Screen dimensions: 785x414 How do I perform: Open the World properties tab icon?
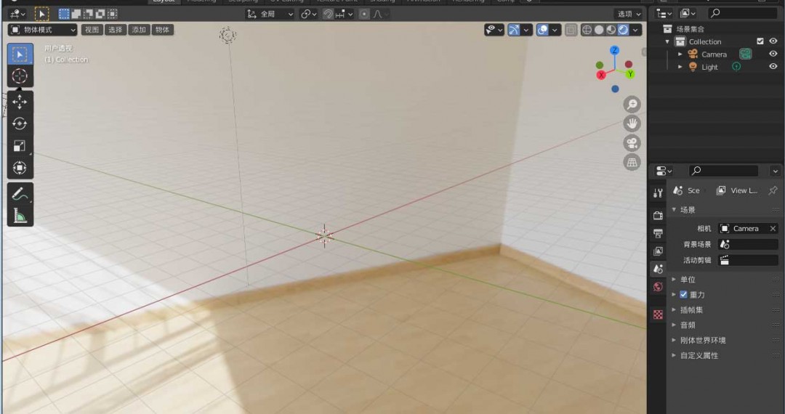pos(658,287)
